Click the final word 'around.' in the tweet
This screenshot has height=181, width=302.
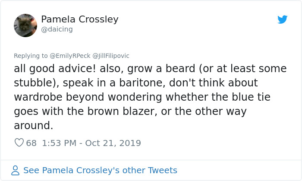(34, 126)
